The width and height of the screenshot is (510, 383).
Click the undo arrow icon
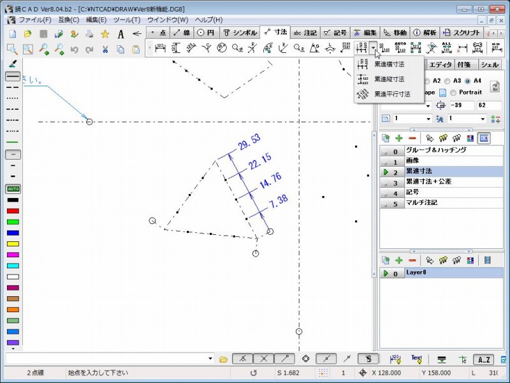74,50
